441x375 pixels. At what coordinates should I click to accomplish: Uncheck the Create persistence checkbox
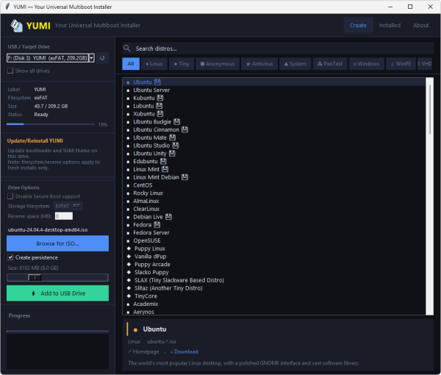coord(10,257)
